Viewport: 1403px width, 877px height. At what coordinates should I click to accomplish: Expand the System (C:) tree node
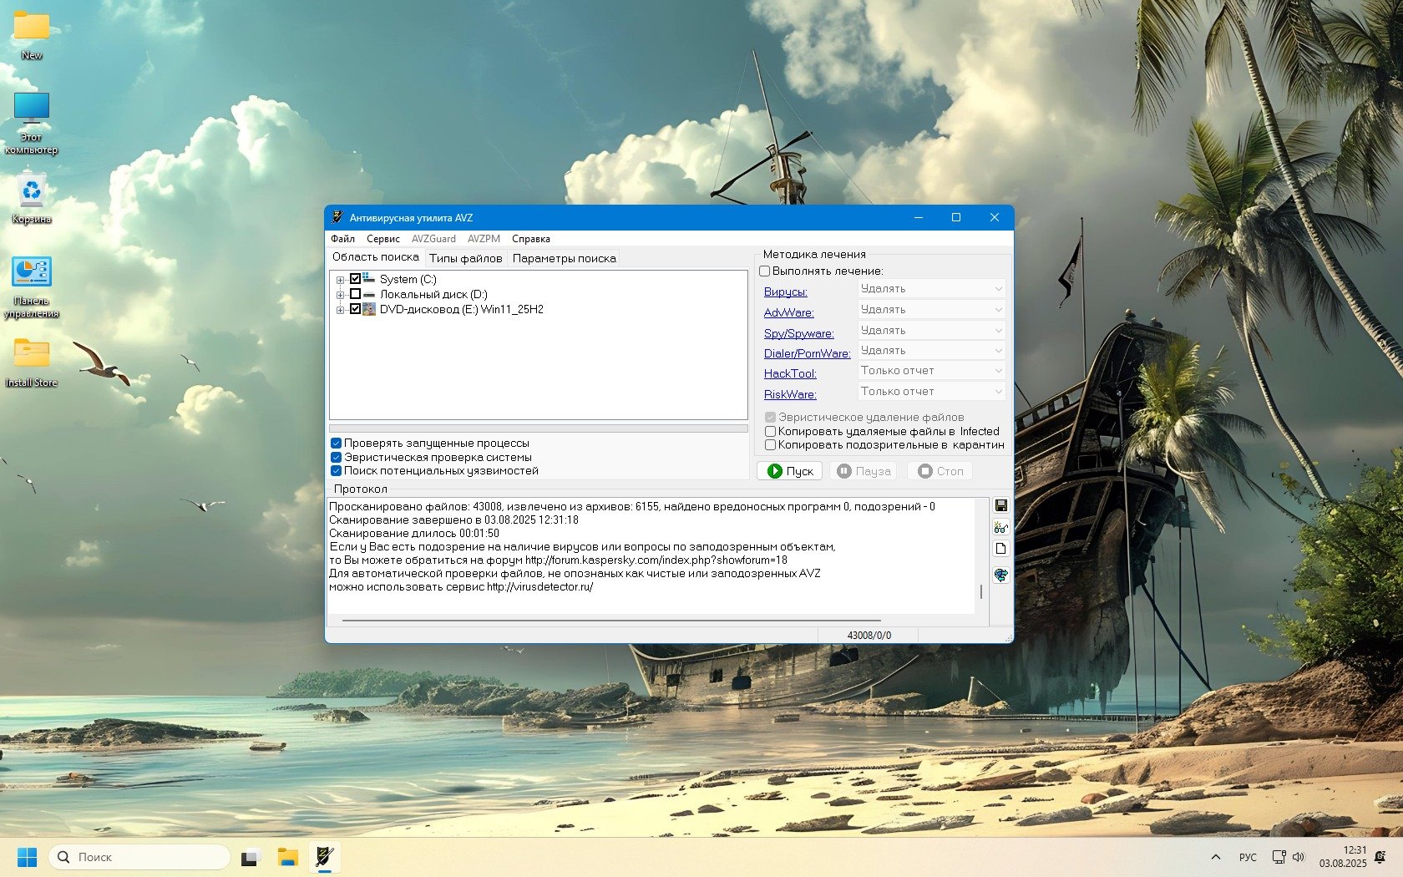click(340, 280)
